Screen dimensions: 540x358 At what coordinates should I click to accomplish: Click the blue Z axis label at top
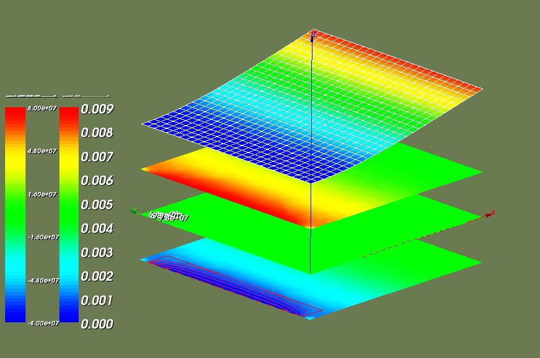click(x=314, y=34)
